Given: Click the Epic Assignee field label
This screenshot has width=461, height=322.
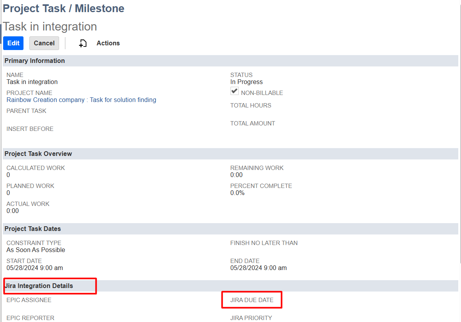Looking at the screenshot, I should [29, 300].
